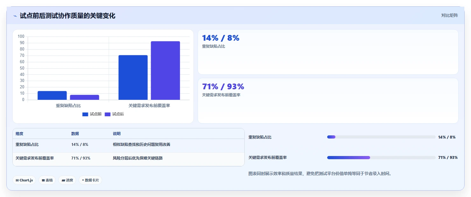
Task: Click the title 试点前后测试协作质量的关键变化
Action: click(67, 16)
